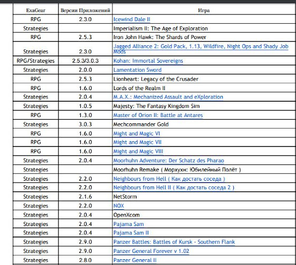Open the Icewind Dale II link
The width and height of the screenshot is (296, 265).
[131, 19]
